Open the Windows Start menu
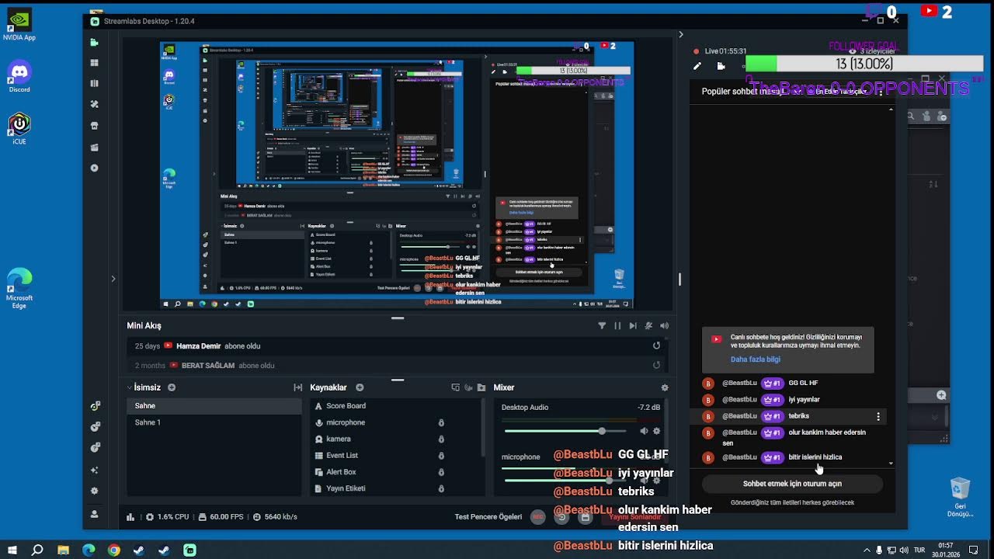Image resolution: width=994 pixels, height=559 pixels. pos(12,550)
